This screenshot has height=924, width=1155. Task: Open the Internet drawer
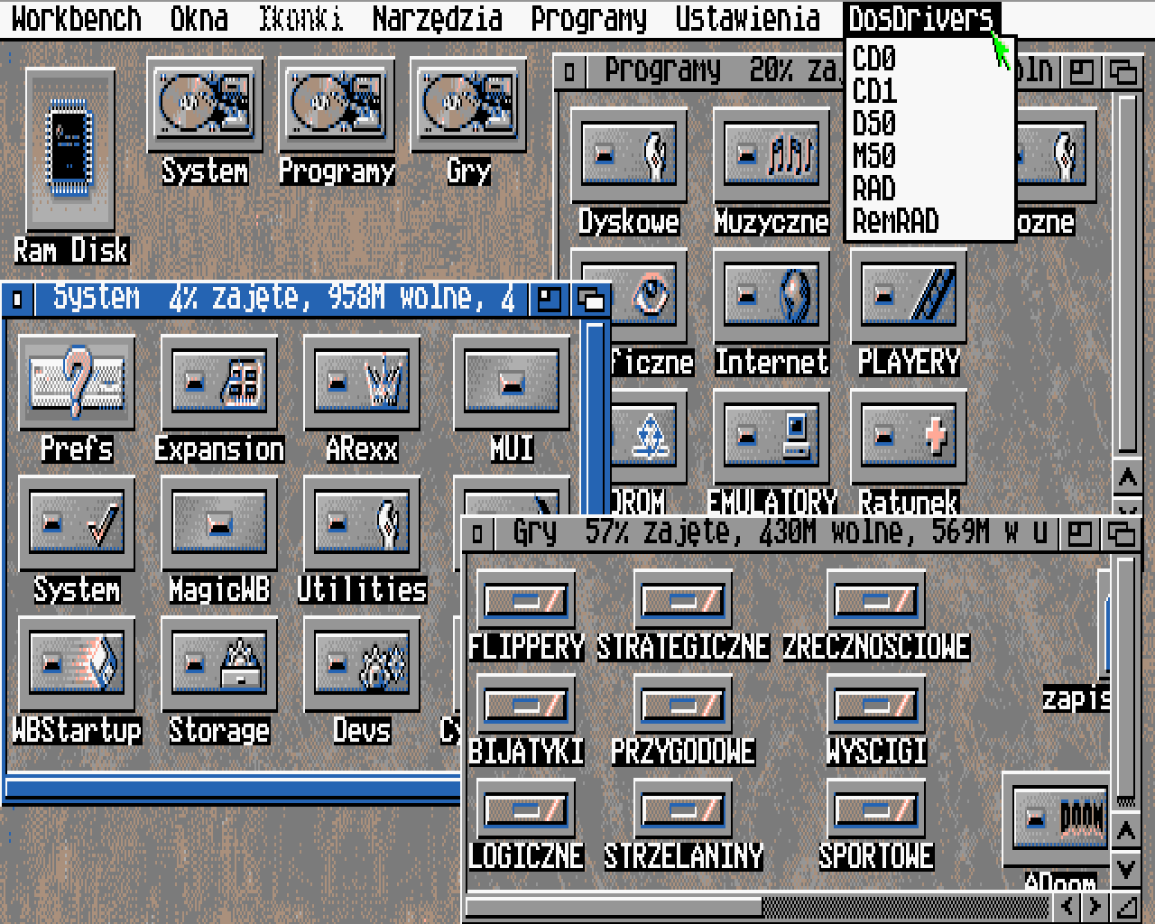(x=772, y=296)
